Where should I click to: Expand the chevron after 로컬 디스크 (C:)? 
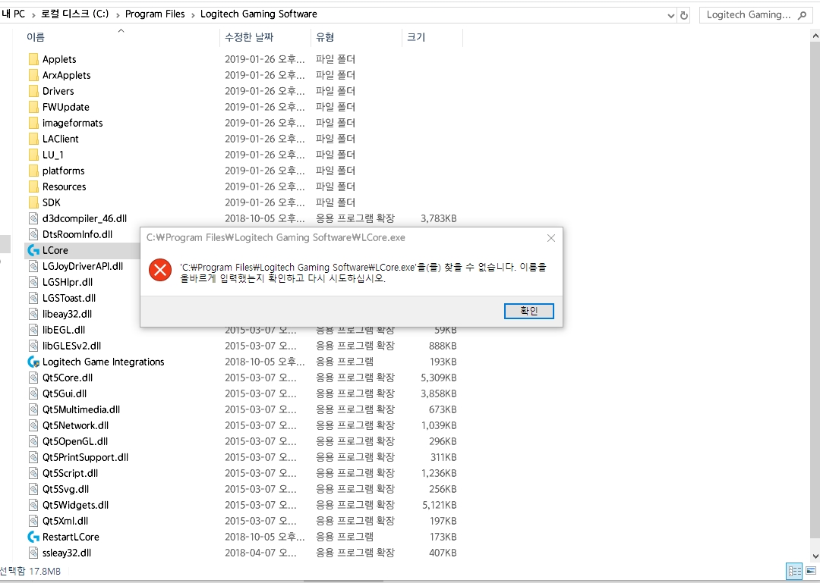tap(117, 15)
